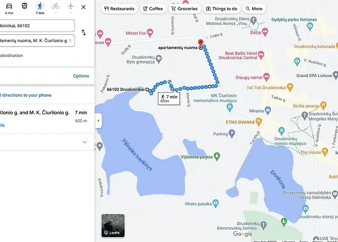Choose flights travel mode icon
The height and width of the screenshot is (242, 338).
pos(70,6)
